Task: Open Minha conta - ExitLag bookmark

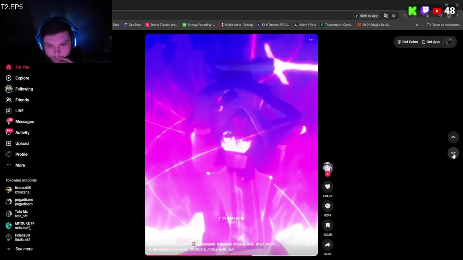Action: (237, 25)
